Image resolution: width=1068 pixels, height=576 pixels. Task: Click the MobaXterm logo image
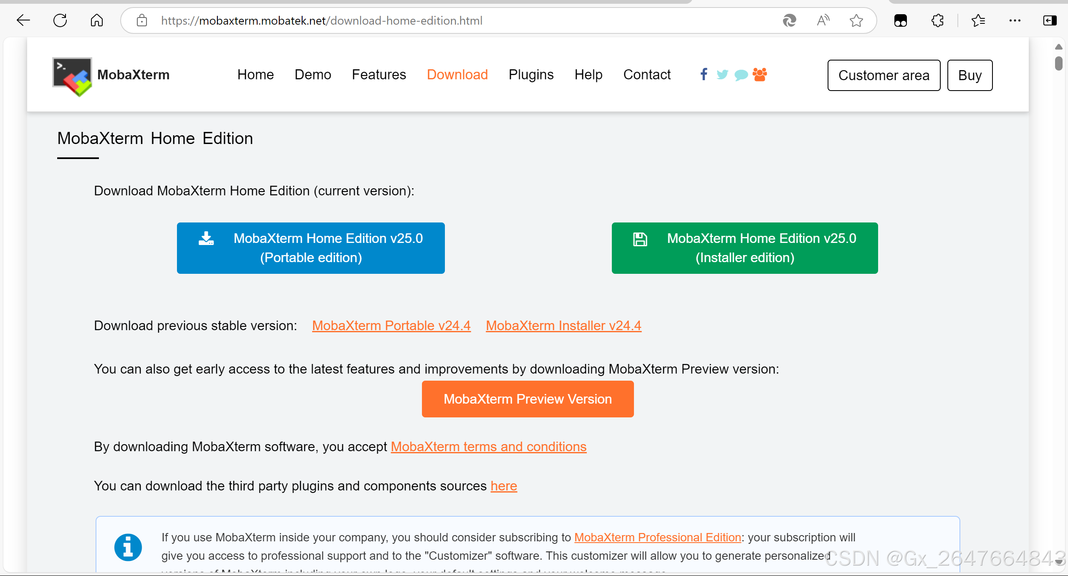pyautogui.click(x=72, y=76)
